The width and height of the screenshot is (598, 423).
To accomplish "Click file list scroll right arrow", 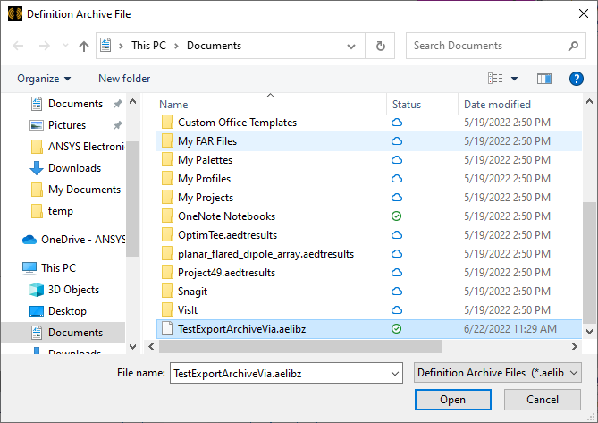I will 575,346.
